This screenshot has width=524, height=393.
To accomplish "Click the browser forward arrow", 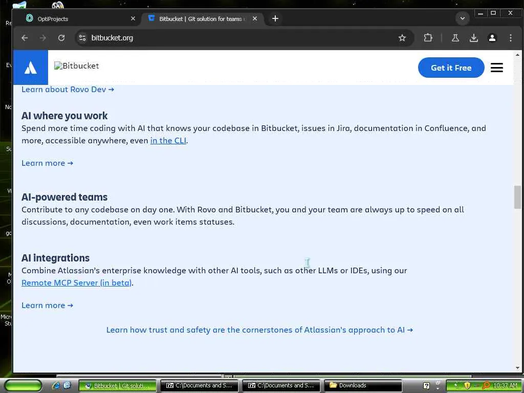I will (43, 38).
